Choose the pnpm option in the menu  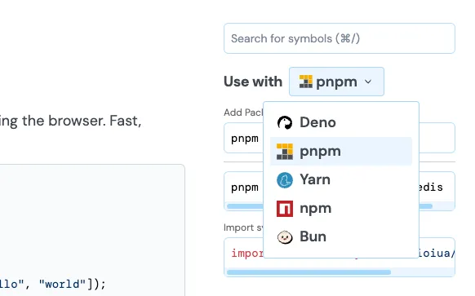coord(341,152)
